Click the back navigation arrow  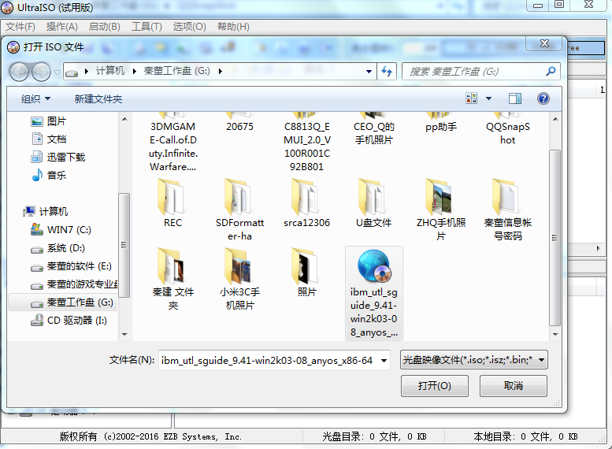19,72
